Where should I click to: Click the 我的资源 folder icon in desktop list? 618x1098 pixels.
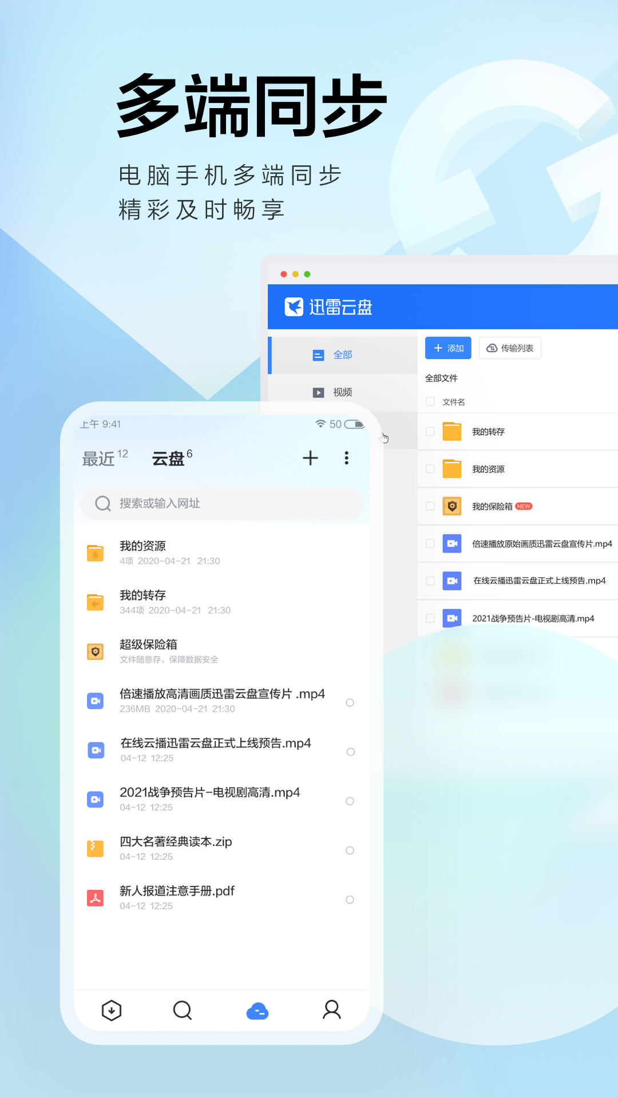point(452,468)
